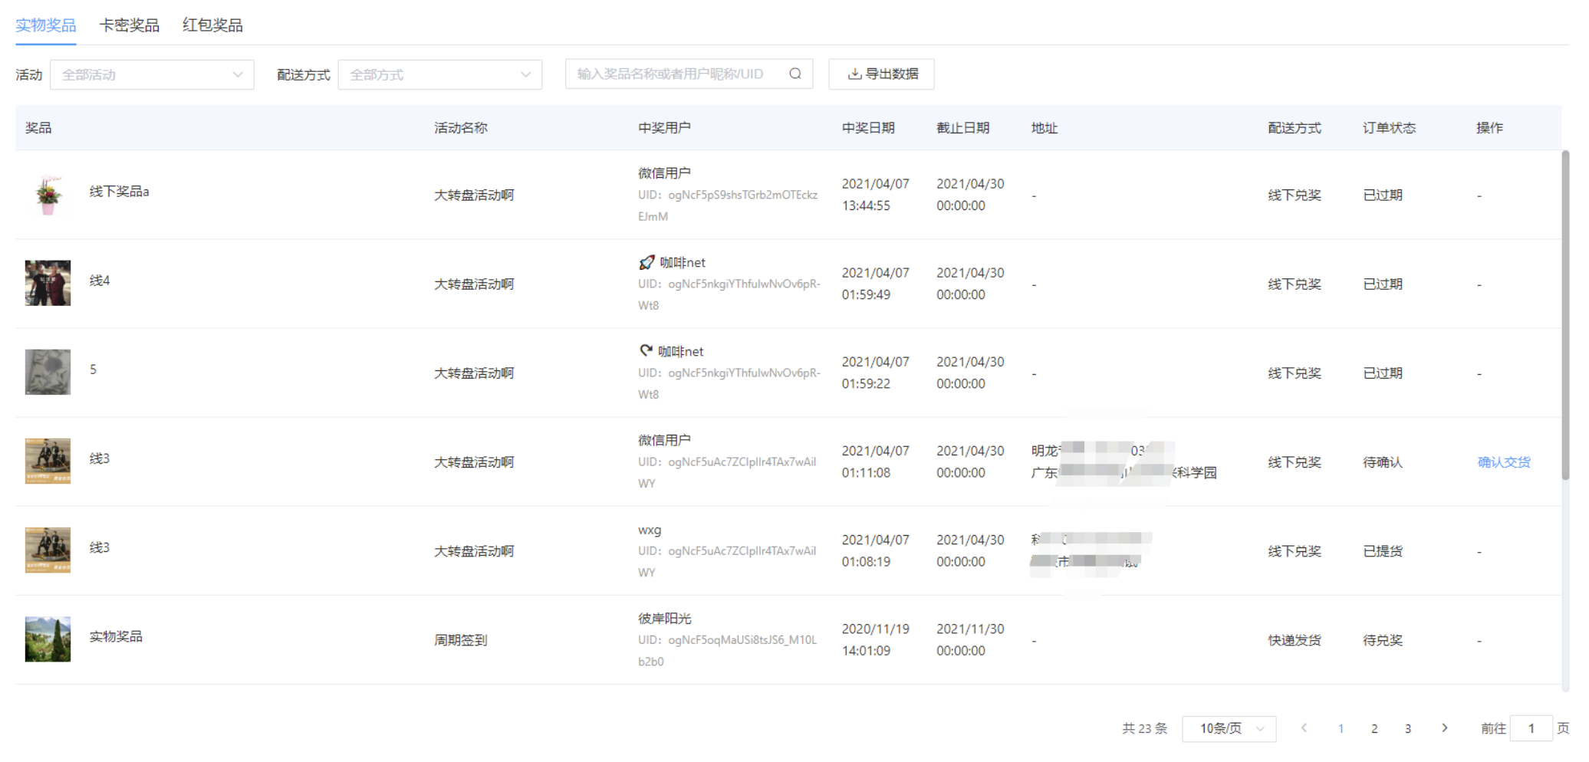Open the flower thumbnail for 线下奖品a

[48, 195]
